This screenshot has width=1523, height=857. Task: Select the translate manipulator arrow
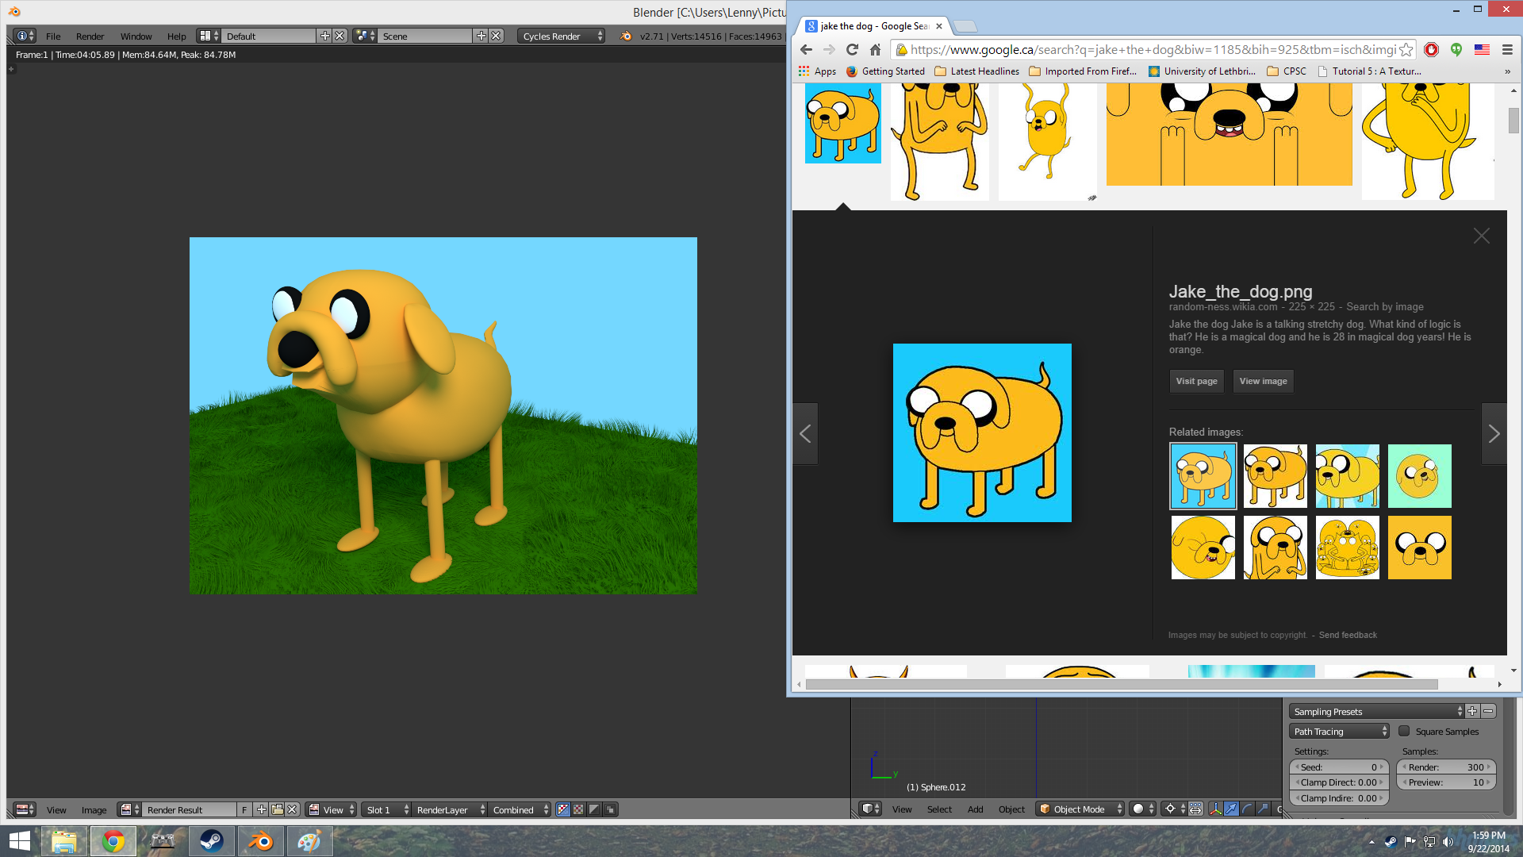1231,809
